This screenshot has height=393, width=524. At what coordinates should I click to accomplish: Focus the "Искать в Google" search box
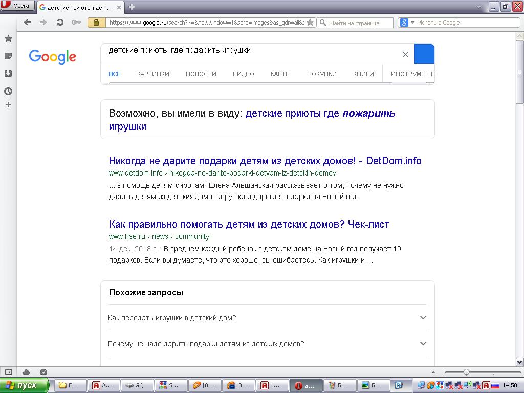click(467, 23)
